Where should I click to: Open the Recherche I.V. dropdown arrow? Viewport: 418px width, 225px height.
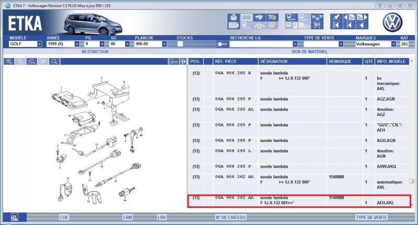295,44
